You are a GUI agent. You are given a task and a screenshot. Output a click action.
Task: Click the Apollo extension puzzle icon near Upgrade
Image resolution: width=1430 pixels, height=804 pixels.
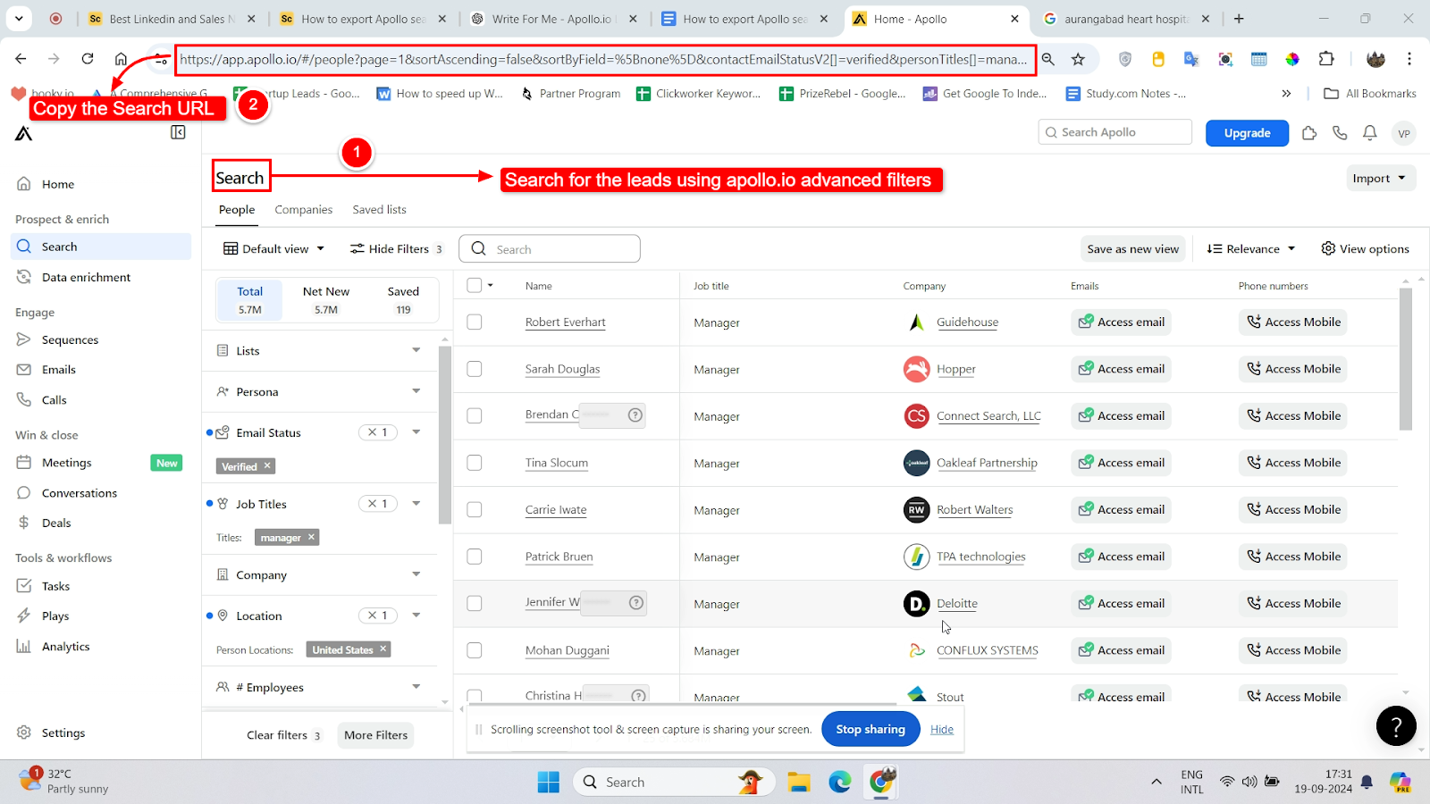coord(1309,132)
